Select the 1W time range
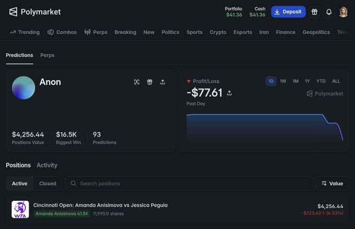The height and width of the screenshot is (229, 355). (x=283, y=81)
